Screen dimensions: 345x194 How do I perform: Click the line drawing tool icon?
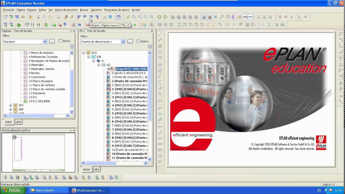click(x=160, y=34)
